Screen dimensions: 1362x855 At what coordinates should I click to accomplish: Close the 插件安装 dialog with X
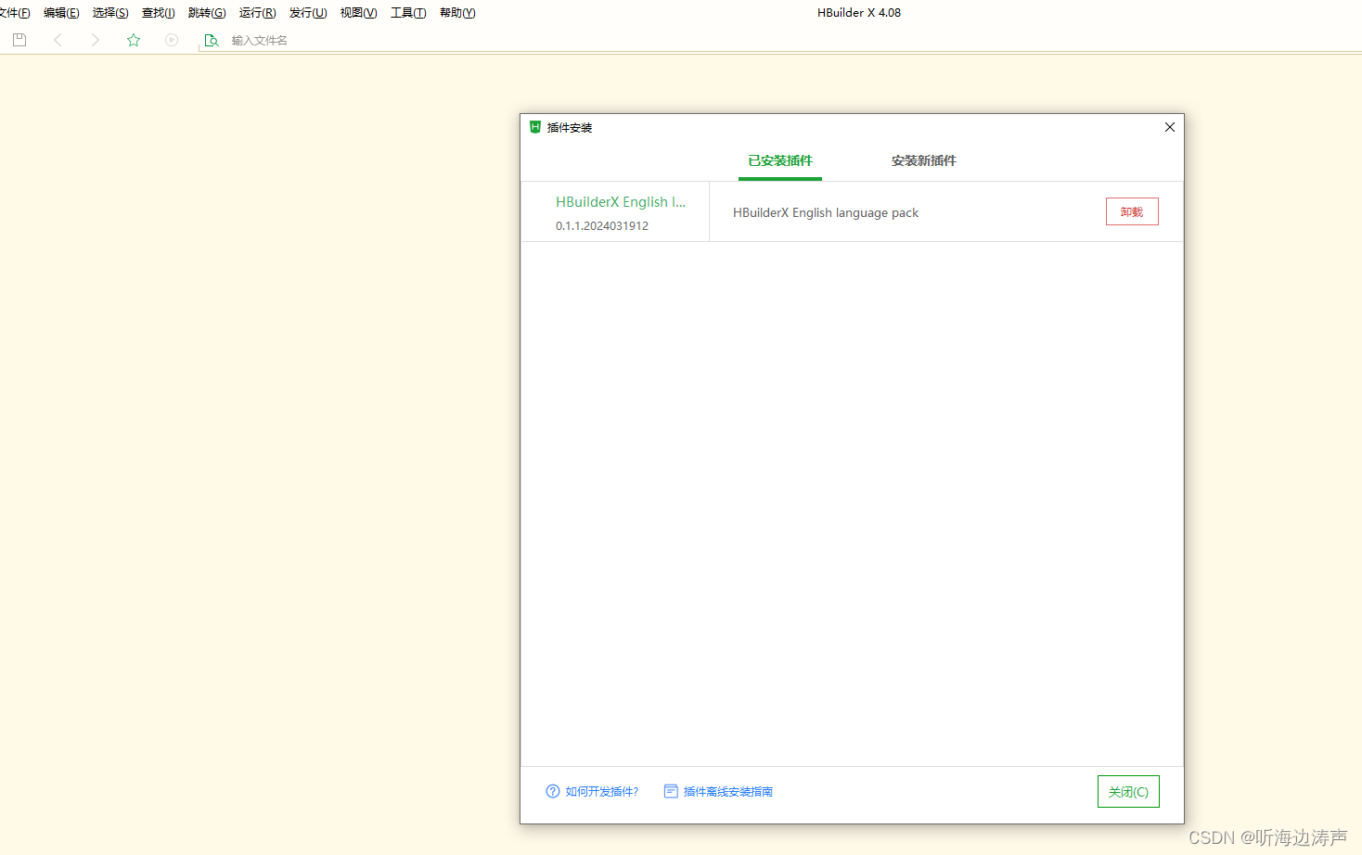pyautogui.click(x=1170, y=127)
